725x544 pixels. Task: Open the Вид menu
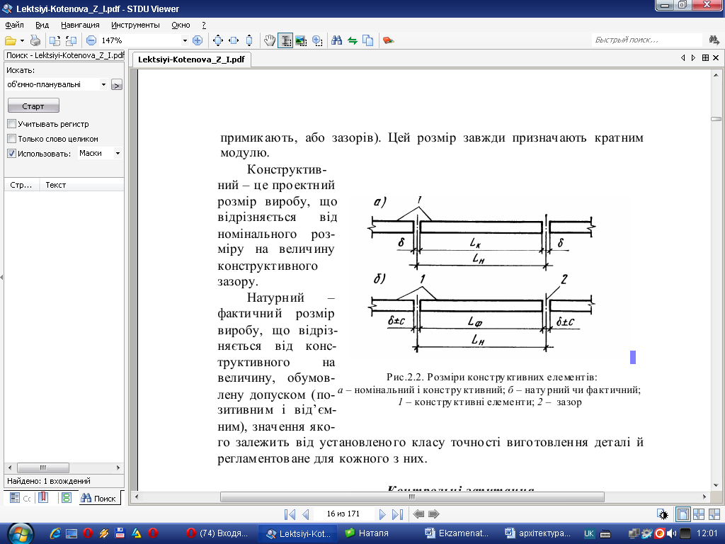tap(42, 25)
